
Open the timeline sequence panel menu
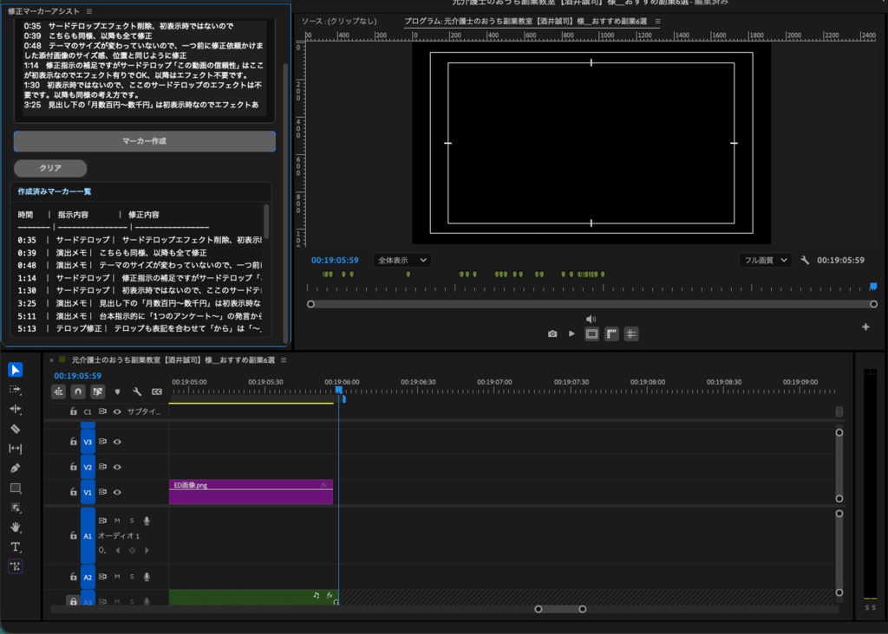click(284, 360)
